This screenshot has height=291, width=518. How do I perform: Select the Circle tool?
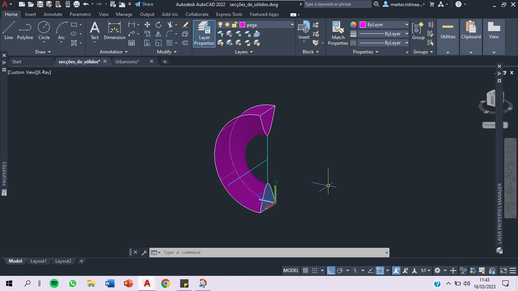pos(44,30)
